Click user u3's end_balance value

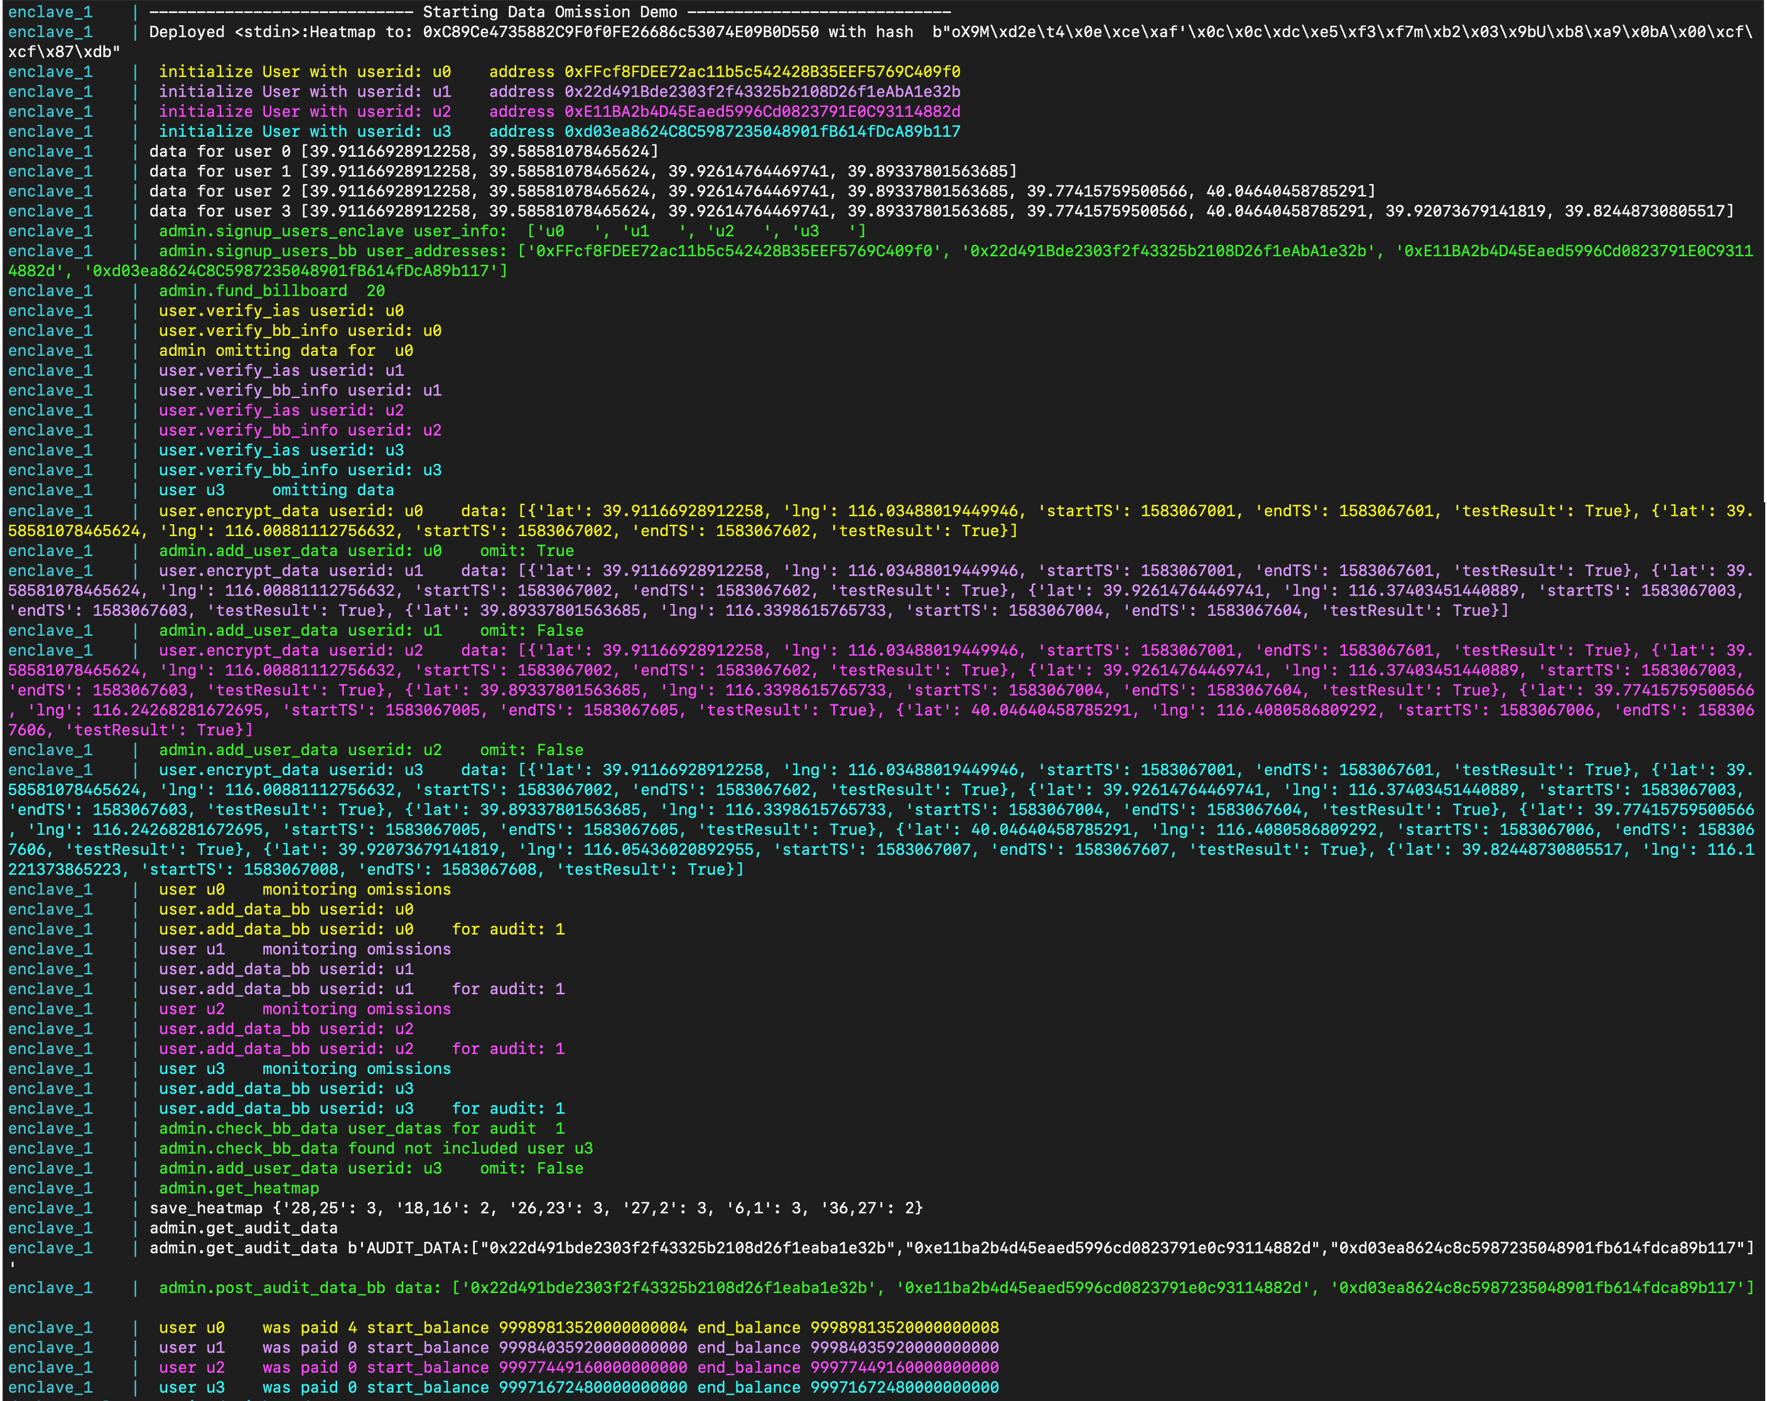point(904,1388)
